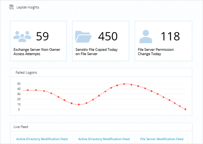
Task: Select the peak data point at 50
Action: pyautogui.click(x=124, y=84)
